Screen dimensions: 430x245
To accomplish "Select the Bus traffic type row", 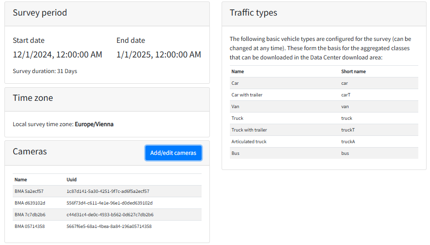I will tap(324, 153).
